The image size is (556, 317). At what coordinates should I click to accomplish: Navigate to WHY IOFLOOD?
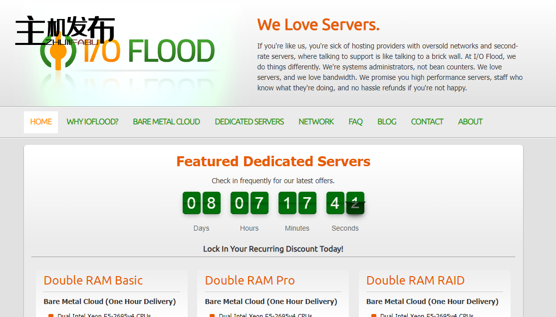pos(92,121)
